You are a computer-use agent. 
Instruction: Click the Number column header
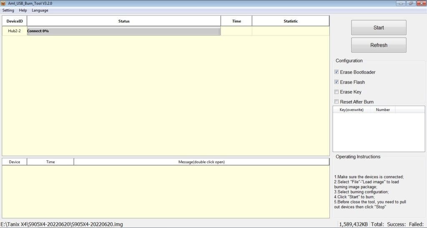click(x=383, y=110)
